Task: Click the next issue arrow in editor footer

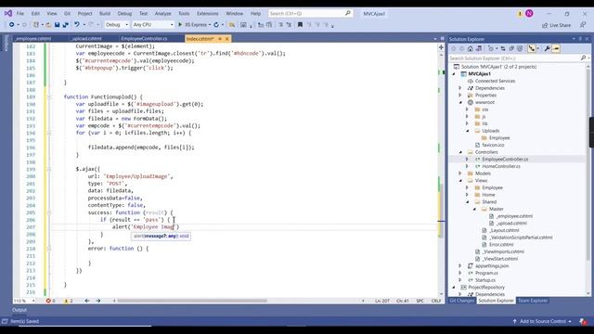Action: click(x=98, y=301)
